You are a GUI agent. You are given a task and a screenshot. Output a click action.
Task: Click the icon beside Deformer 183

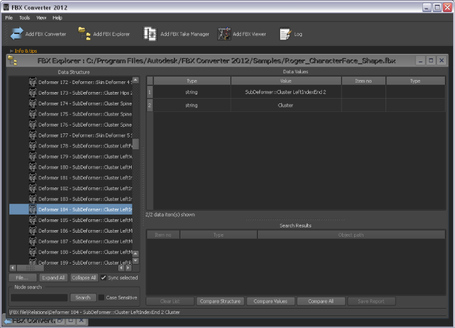click(33, 199)
